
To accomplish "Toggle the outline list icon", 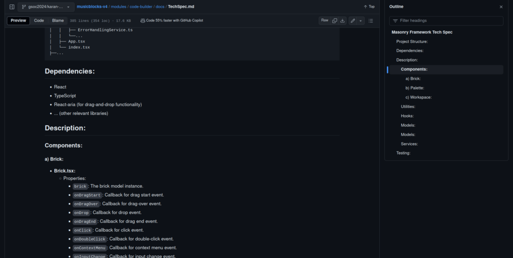I will [x=371, y=20].
